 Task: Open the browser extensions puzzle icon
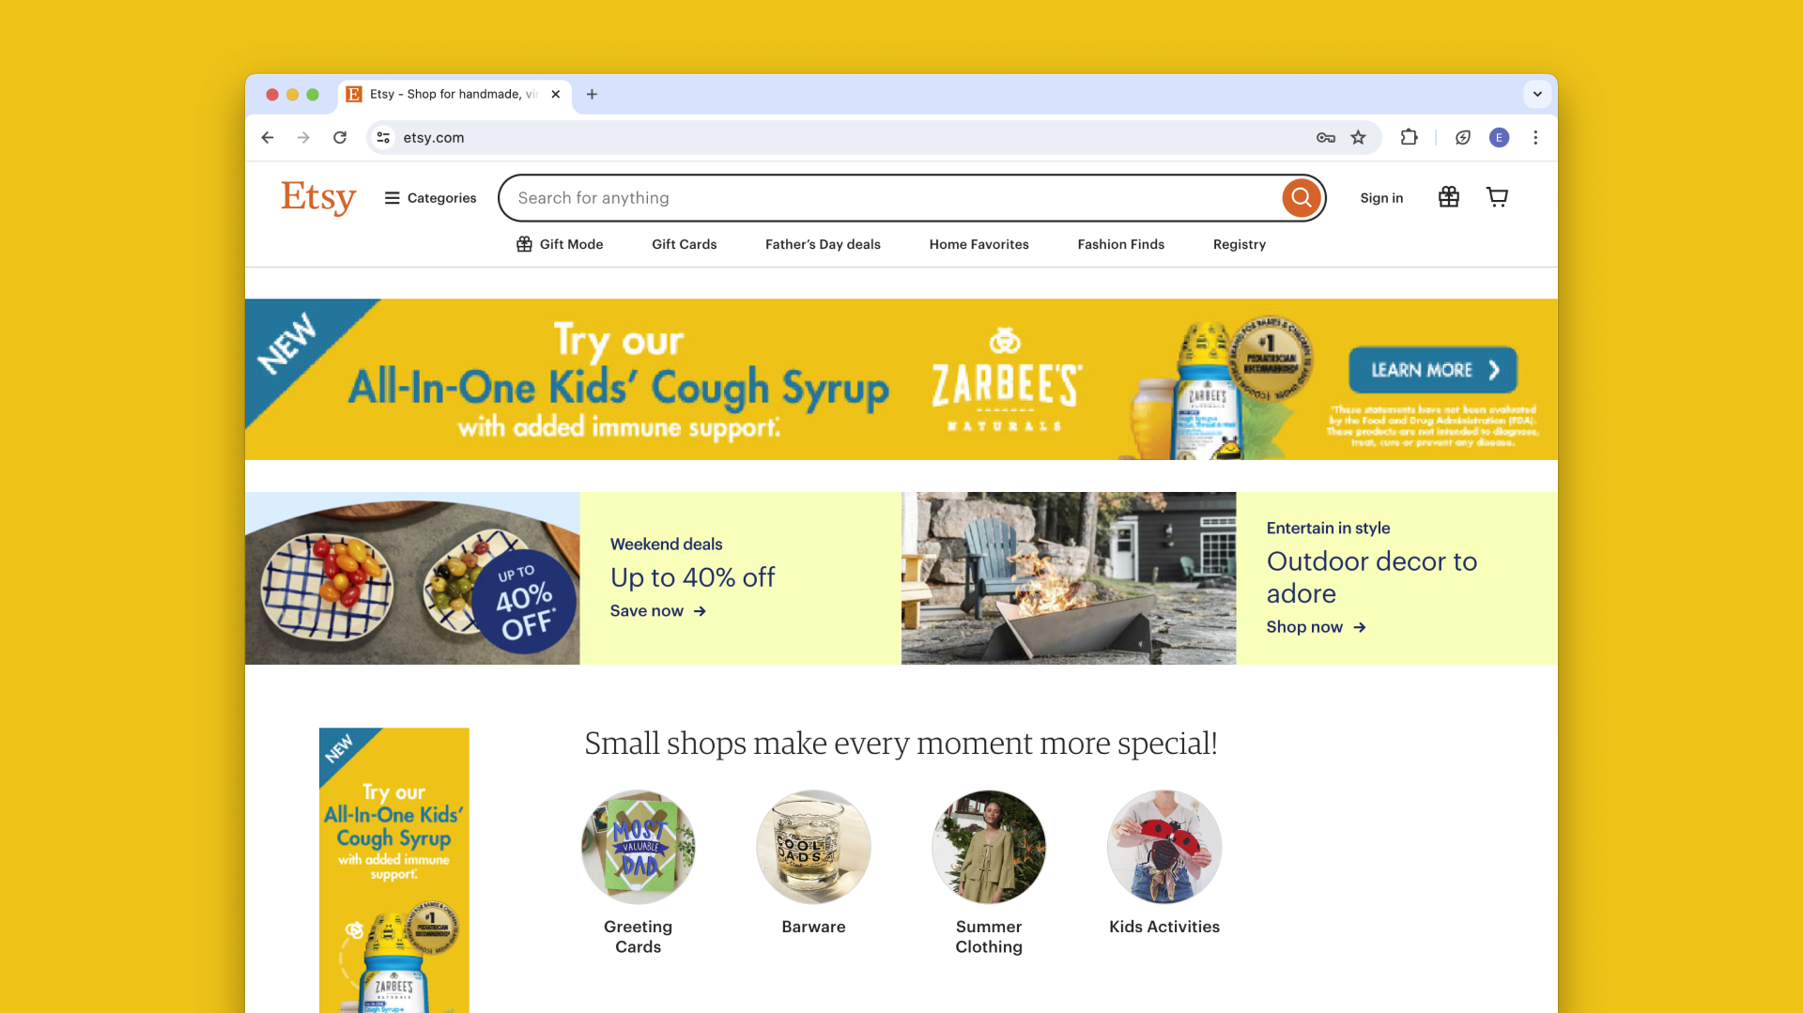click(x=1409, y=137)
